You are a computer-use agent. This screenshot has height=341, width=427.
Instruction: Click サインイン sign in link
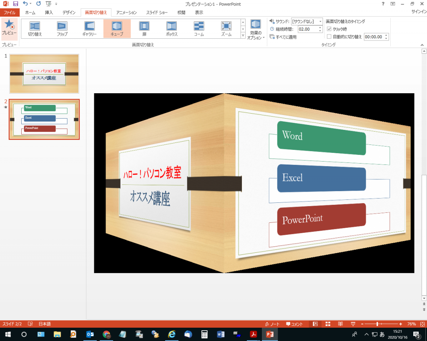pos(419,11)
